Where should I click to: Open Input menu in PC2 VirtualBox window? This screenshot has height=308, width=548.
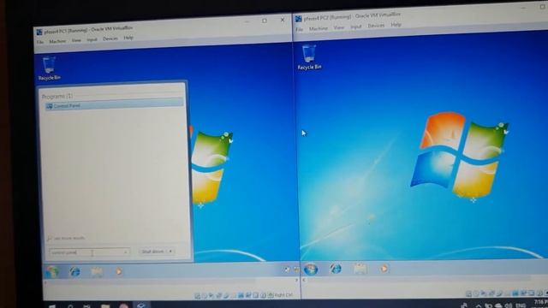tap(356, 27)
